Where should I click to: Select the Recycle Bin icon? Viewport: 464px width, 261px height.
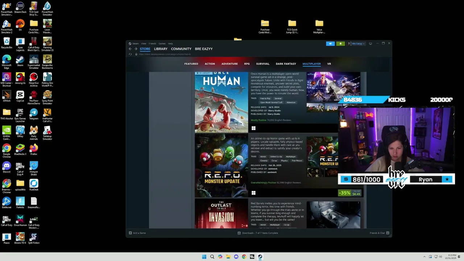(7, 43)
